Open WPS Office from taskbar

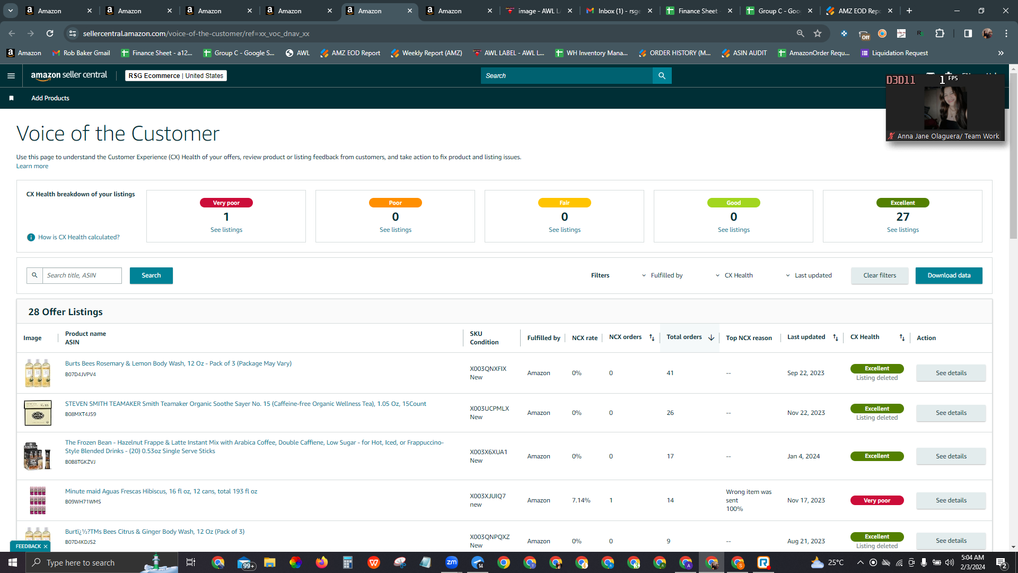coord(374,562)
